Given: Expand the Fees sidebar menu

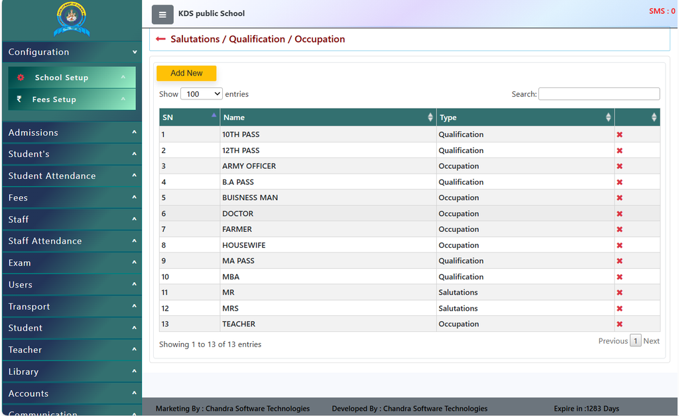Looking at the screenshot, I should (72, 197).
